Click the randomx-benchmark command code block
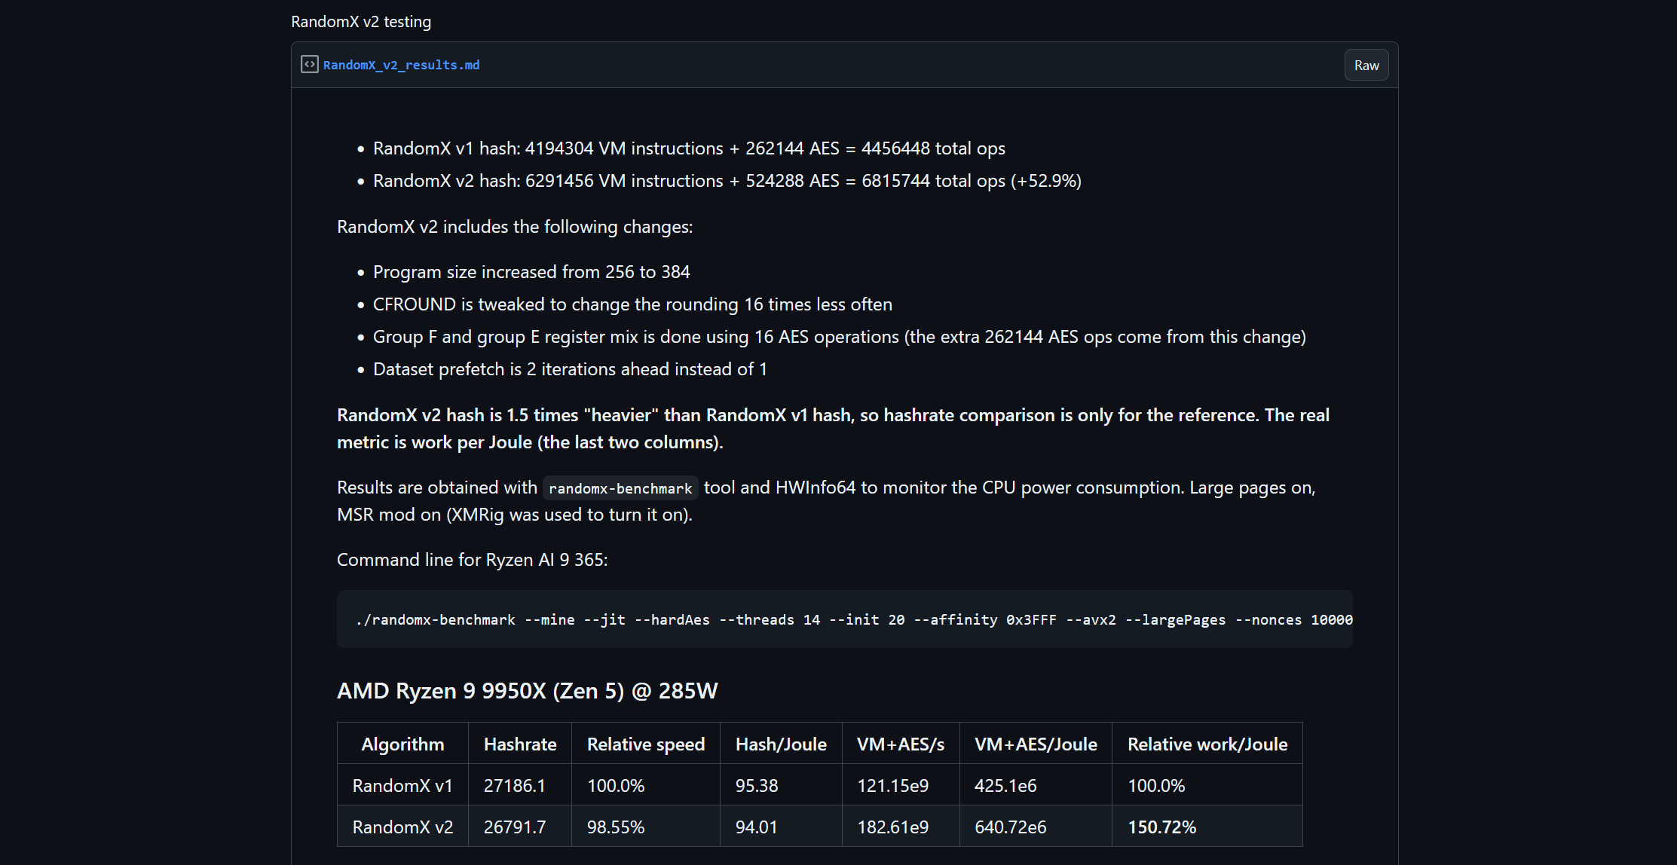1677x865 pixels. tap(844, 619)
